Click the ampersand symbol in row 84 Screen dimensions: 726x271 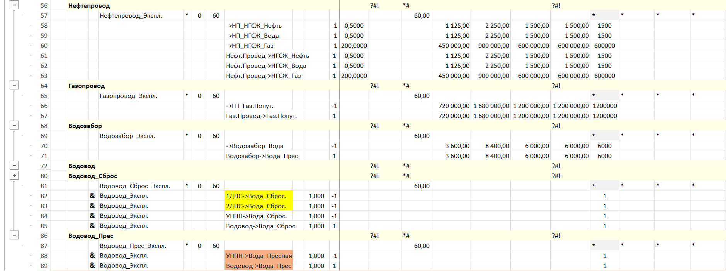[x=92, y=216]
